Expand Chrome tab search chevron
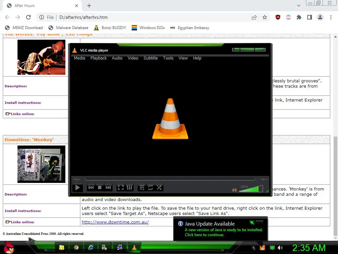 pos(298,6)
